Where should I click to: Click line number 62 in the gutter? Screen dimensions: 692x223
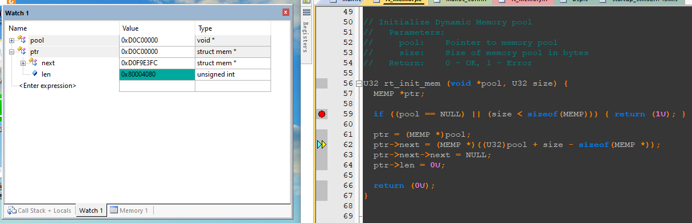[x=348, y=145]
